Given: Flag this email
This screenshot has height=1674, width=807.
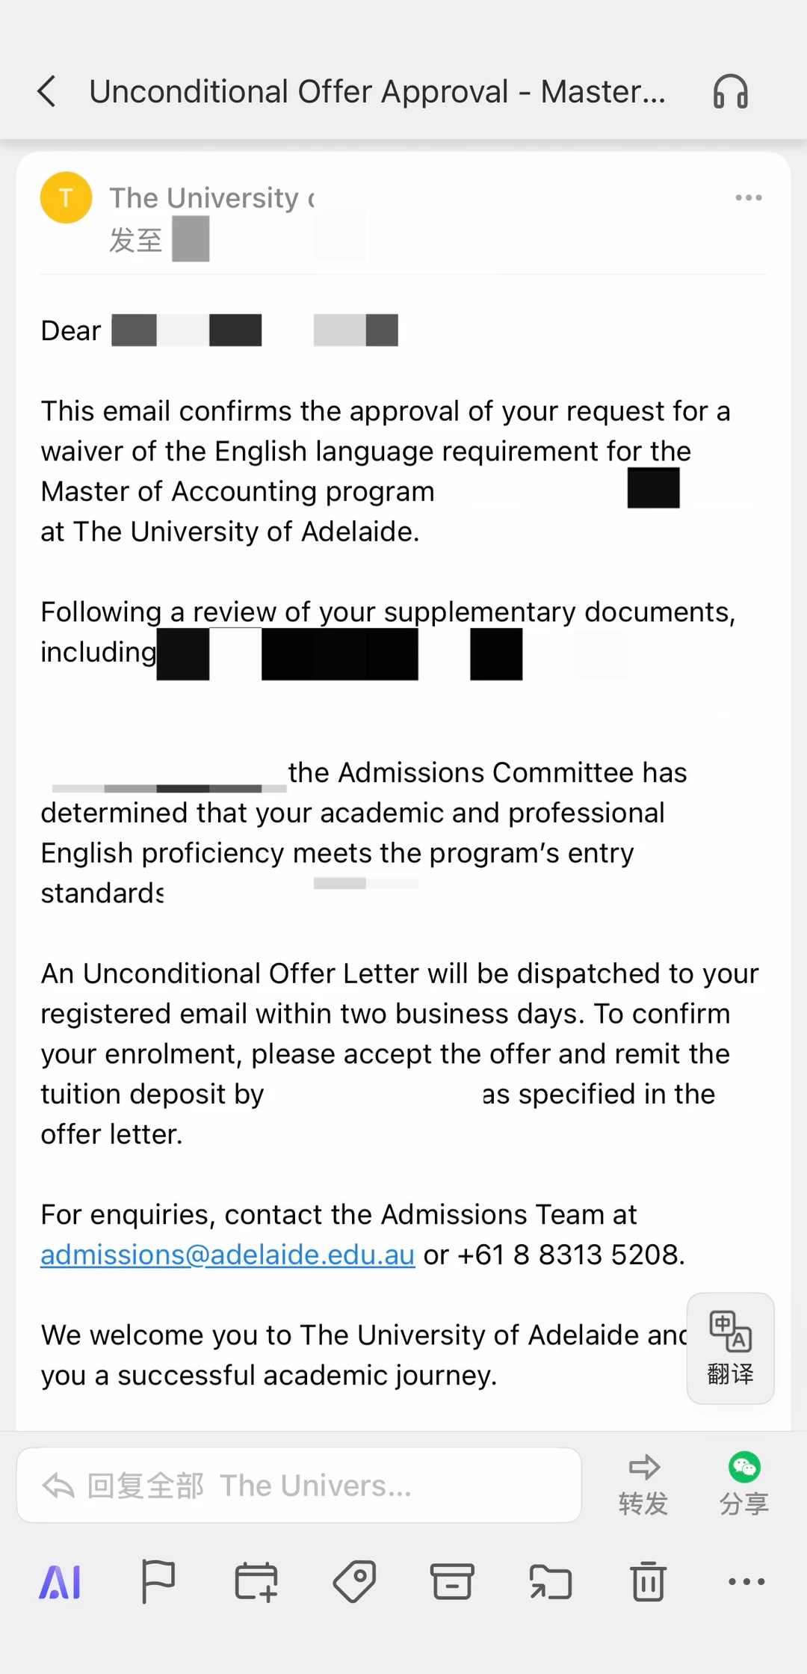Looking at the screenshot, I should tap(158, 1582).
